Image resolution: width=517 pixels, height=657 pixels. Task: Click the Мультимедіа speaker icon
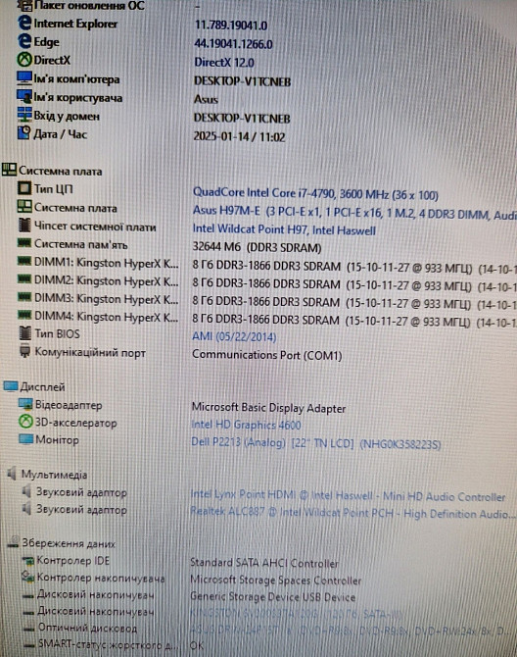point(12,474)
